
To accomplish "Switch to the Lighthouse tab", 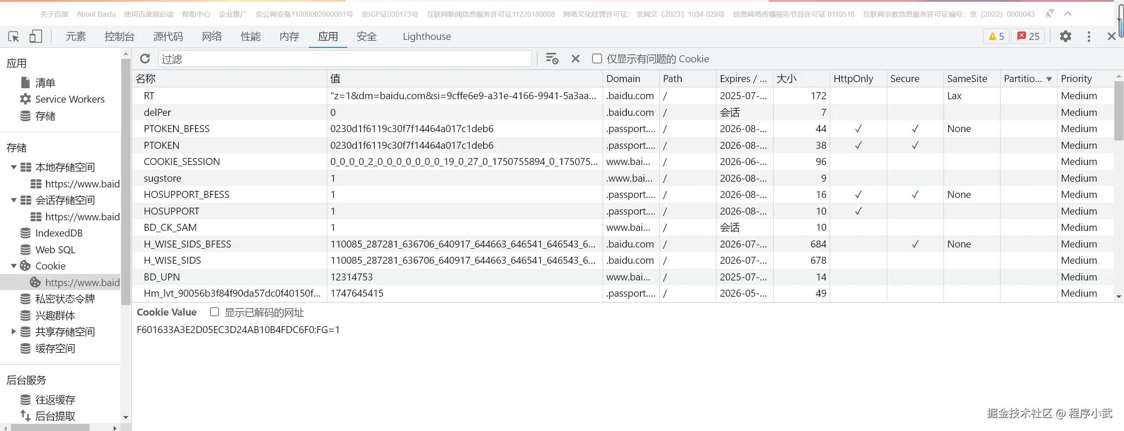I will pos(426,36).
